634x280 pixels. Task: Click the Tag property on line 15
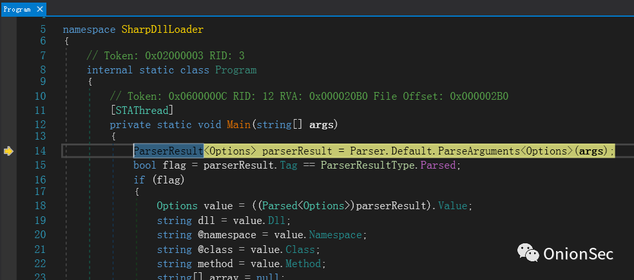point(288,165)
